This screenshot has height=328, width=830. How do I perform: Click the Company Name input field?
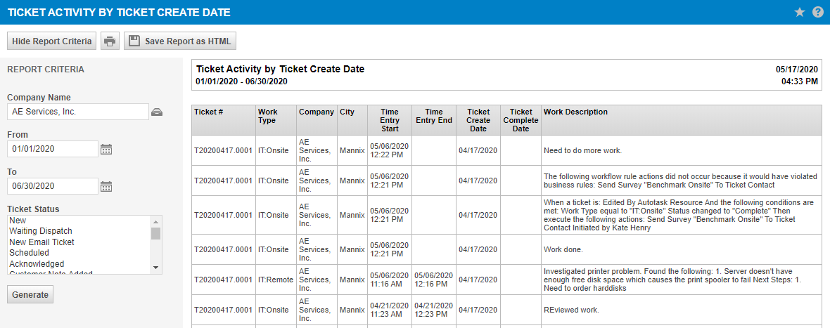77,112
